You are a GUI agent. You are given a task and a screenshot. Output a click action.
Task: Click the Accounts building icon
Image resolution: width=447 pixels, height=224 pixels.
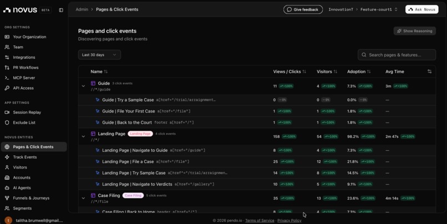click(7, 177)
